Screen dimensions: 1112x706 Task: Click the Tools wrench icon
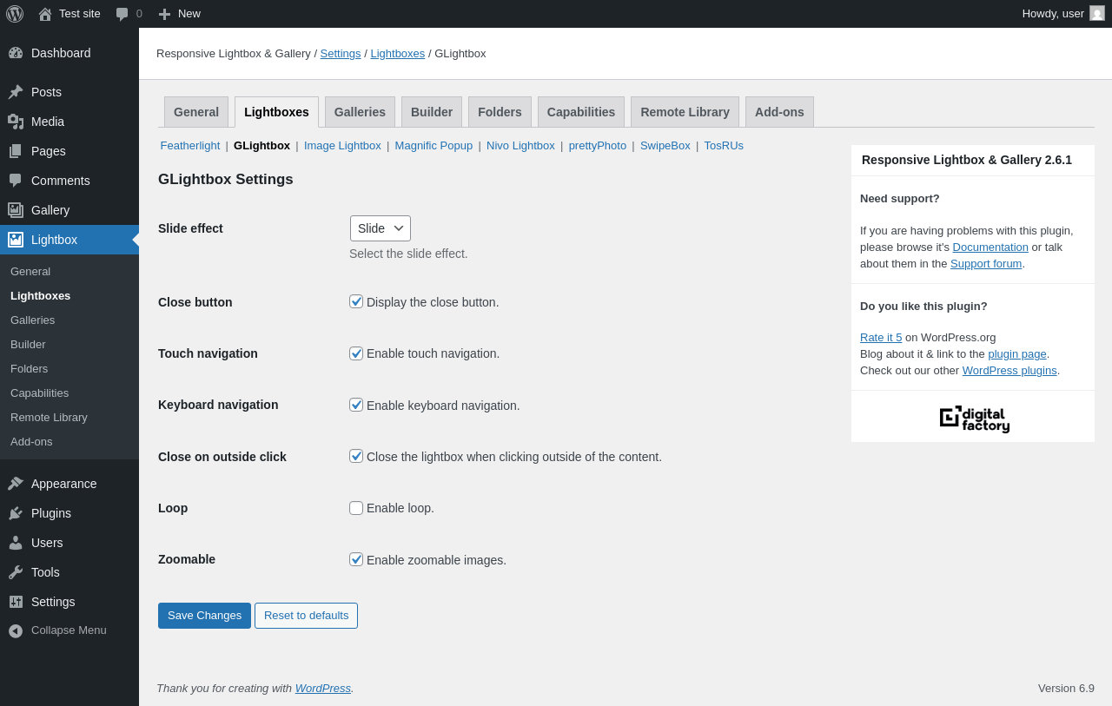(16, 572)
